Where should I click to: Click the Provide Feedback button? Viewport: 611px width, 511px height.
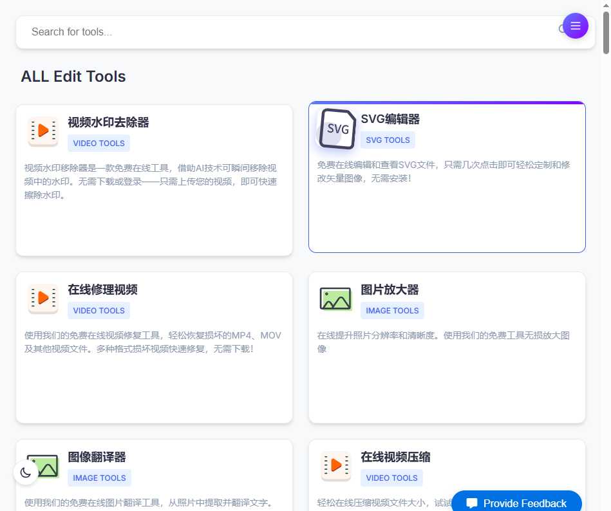(x=516, y=503)
